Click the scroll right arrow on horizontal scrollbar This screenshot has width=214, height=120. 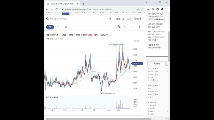coord(166,119)
